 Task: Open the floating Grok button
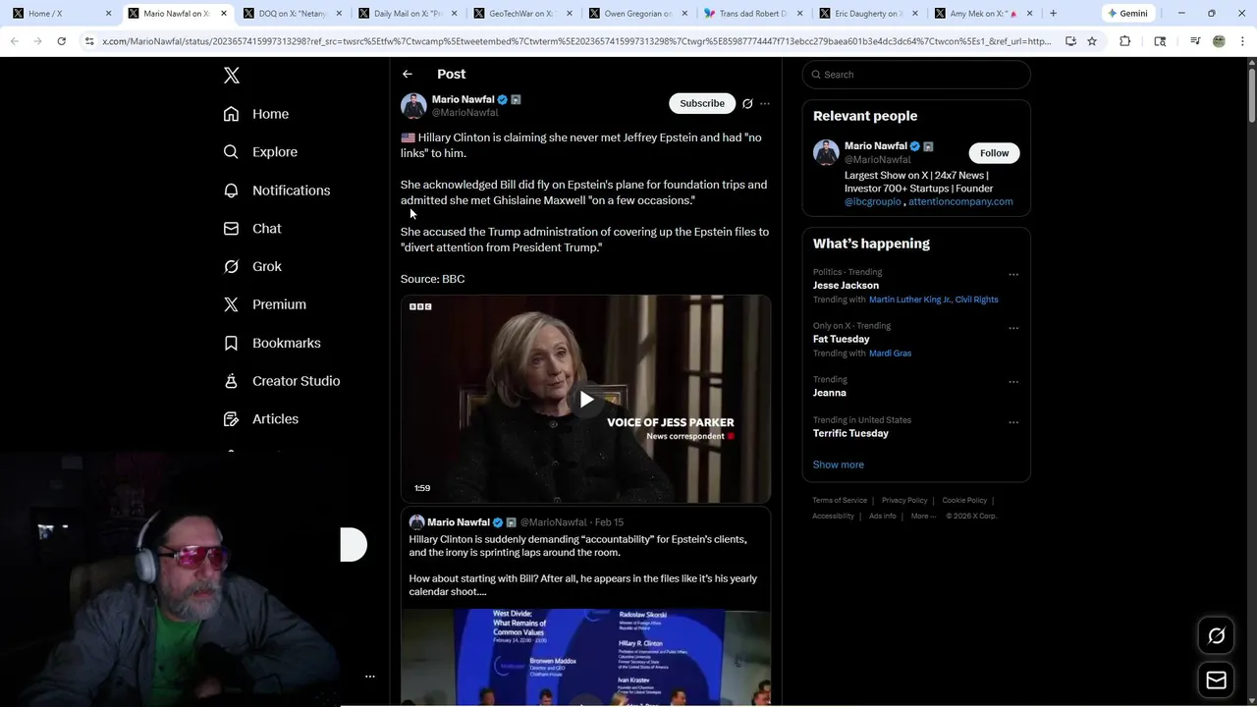(1216, 636)
